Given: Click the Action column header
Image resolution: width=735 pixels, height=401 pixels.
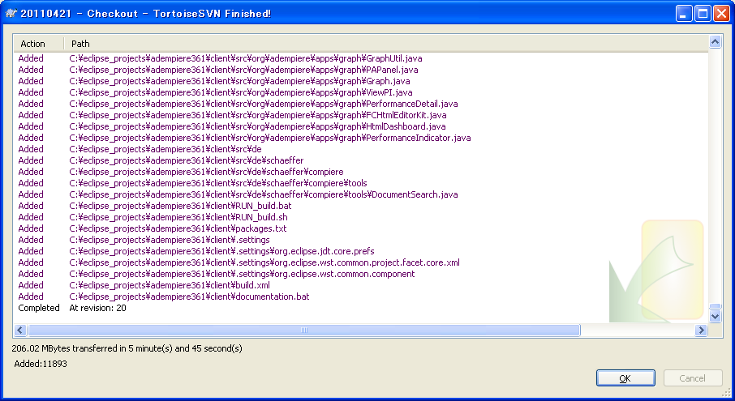Looking at the screenshot, I should (x=38, y=44).
